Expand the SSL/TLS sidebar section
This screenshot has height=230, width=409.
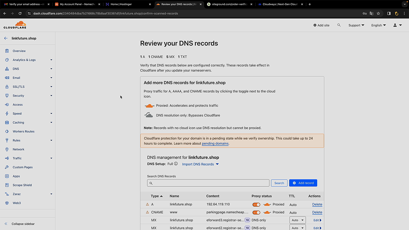[x=51, y=87]
